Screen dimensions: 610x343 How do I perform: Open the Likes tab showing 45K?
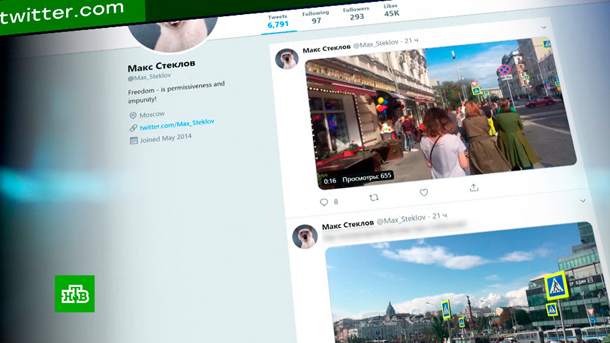[x=391, y=10]
